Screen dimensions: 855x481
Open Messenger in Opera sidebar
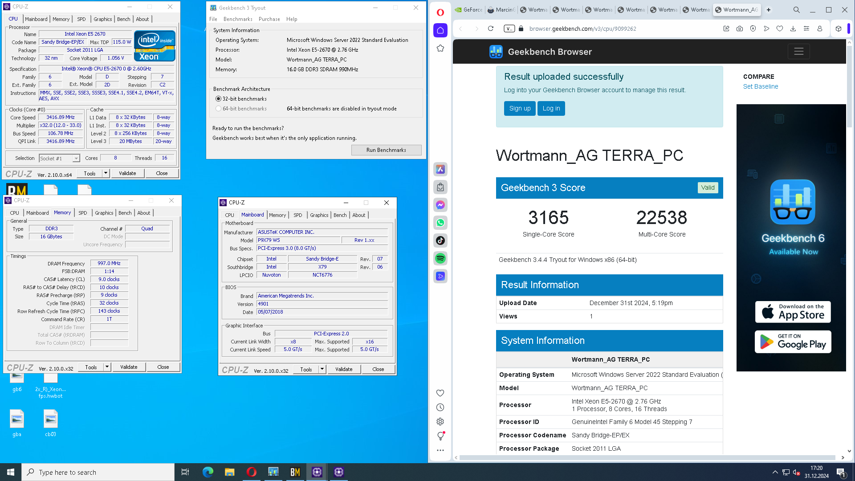440,205
